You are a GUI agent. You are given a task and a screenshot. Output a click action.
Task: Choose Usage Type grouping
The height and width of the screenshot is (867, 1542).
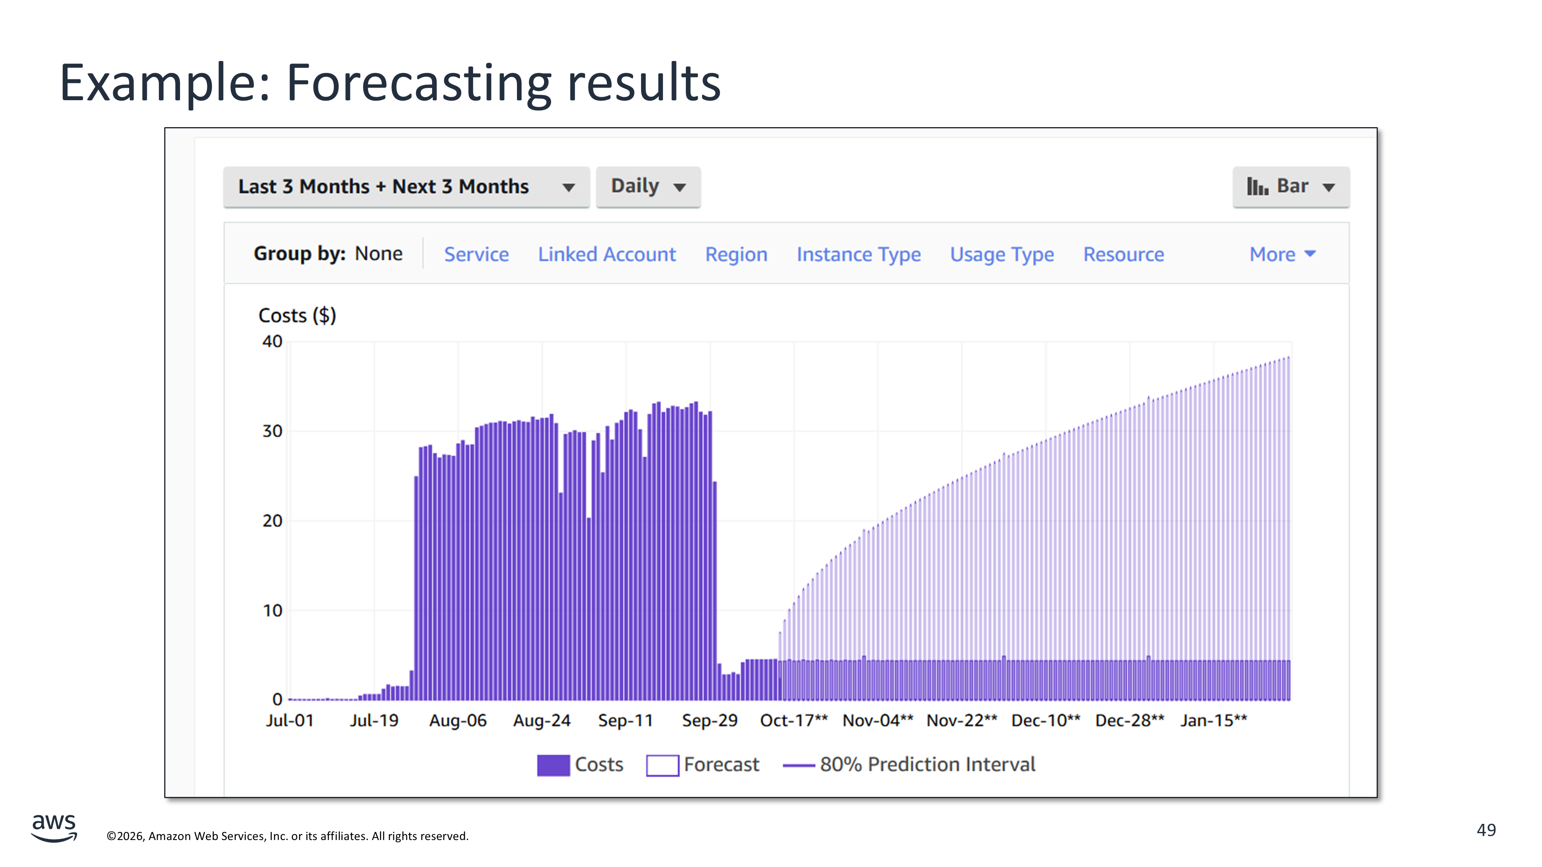[1002, 254]
